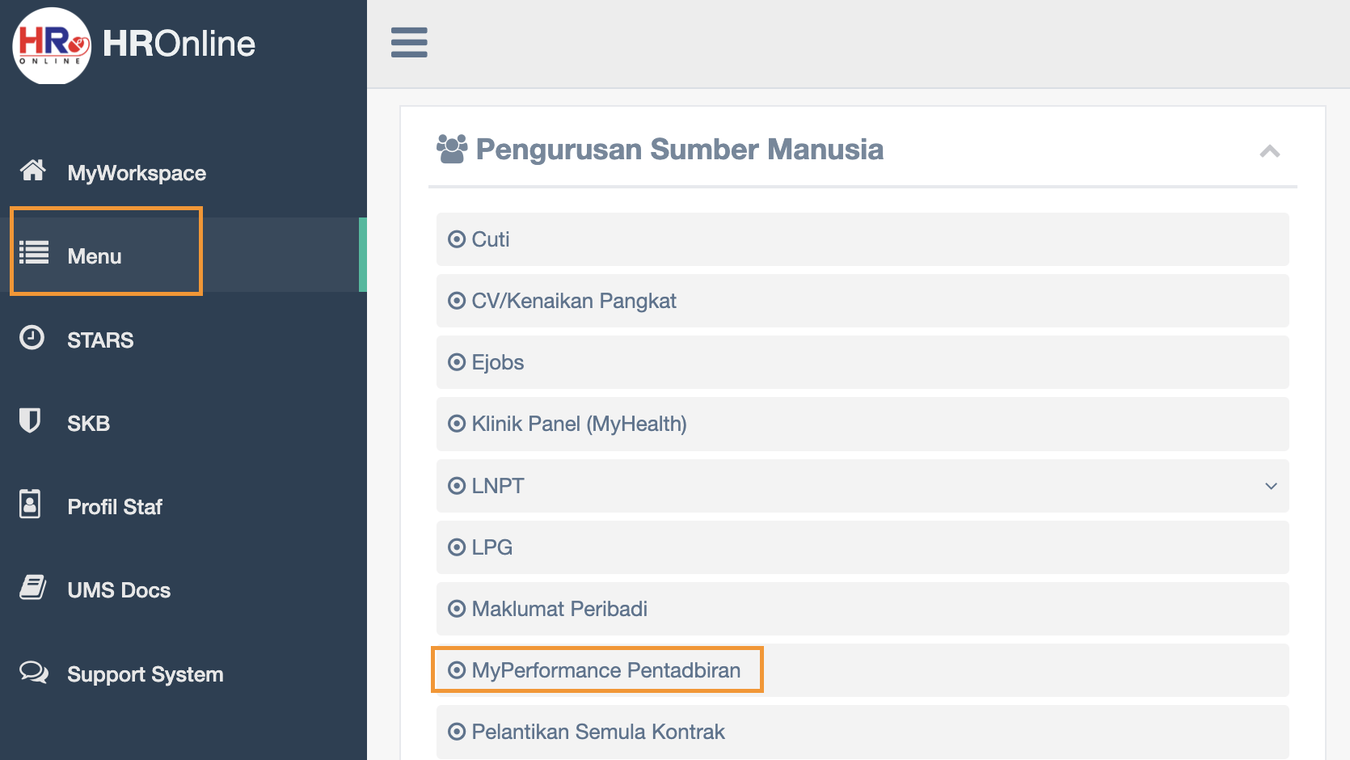This screenshot has width=1350, height=760.
Task: Open Maklumat Peribadi
Action: [x=559, y=609]
